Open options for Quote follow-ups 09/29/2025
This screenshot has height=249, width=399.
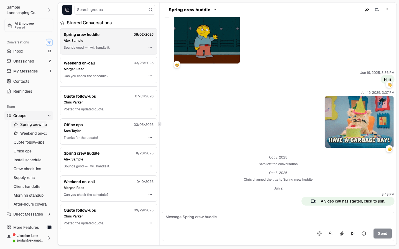click(150, 223)
